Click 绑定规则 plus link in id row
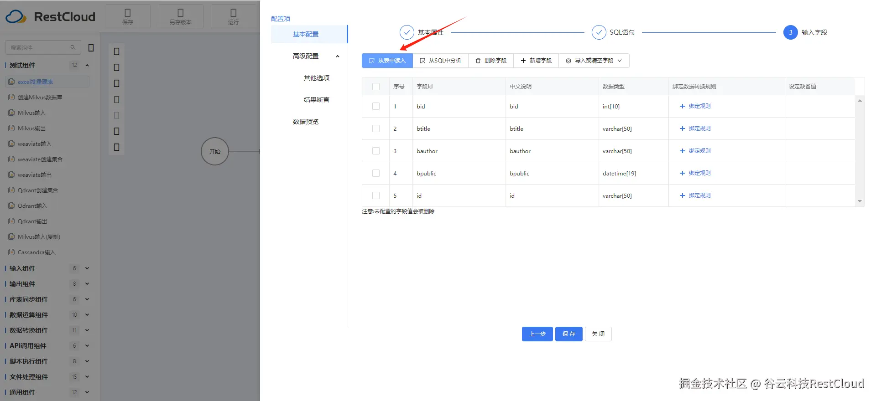The image size is (876, 401). [x=695, y=195]
